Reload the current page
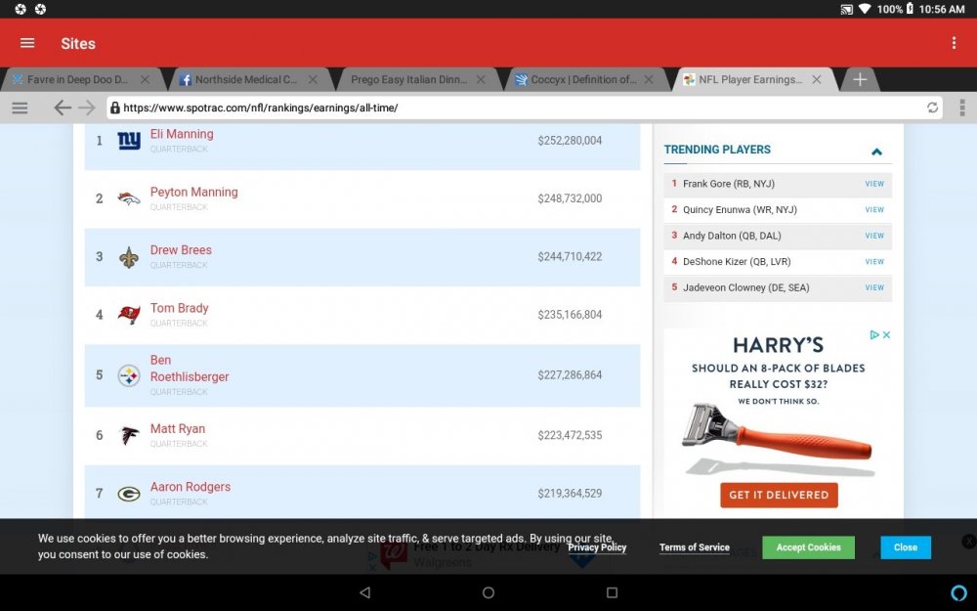Screen dimensions: 977x611 (x=932, y=108)
